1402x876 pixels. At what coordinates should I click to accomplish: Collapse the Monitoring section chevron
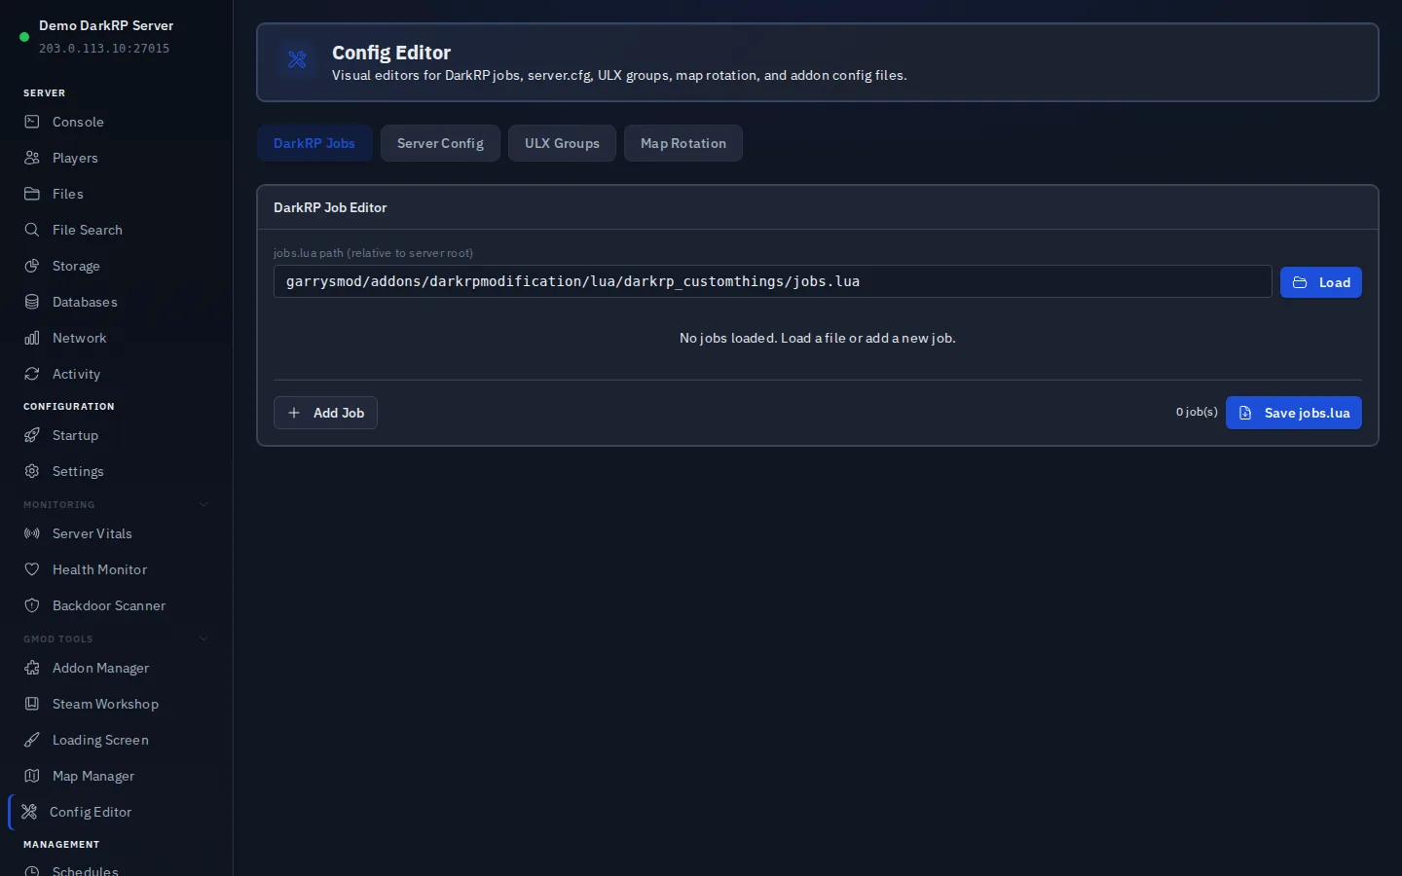click(203, 504)
